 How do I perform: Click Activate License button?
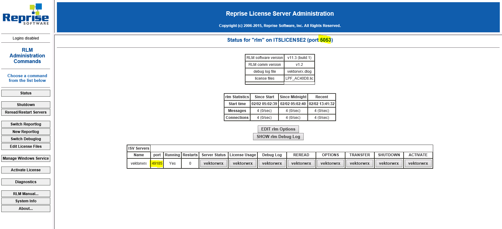pyautogui.click(x=26, y=170)
